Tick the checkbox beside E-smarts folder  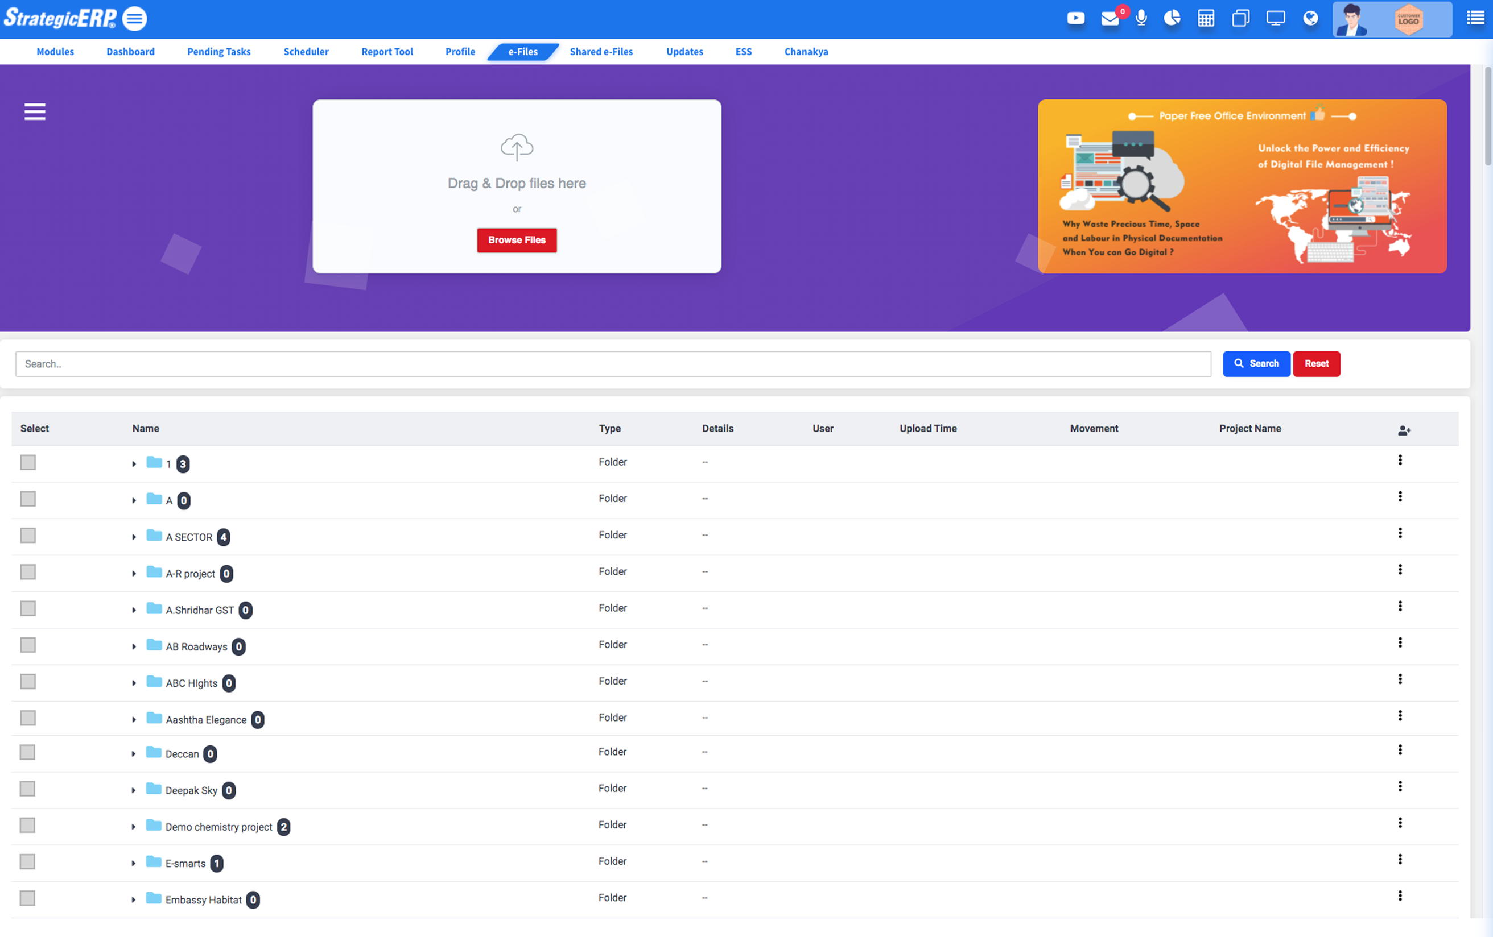(x=28, y=862)
